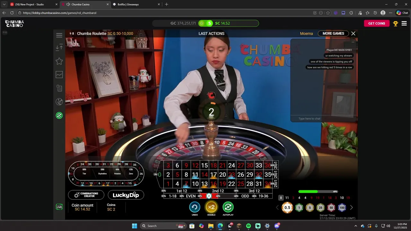The image size is (411, 231).
Task: Click MORE GAMES button
Action: pos(333,33)
